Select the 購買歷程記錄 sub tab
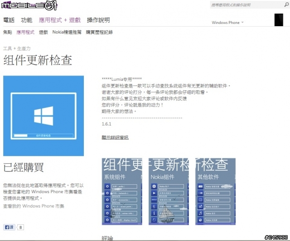 pyautogui.click(x=99, y=32)
